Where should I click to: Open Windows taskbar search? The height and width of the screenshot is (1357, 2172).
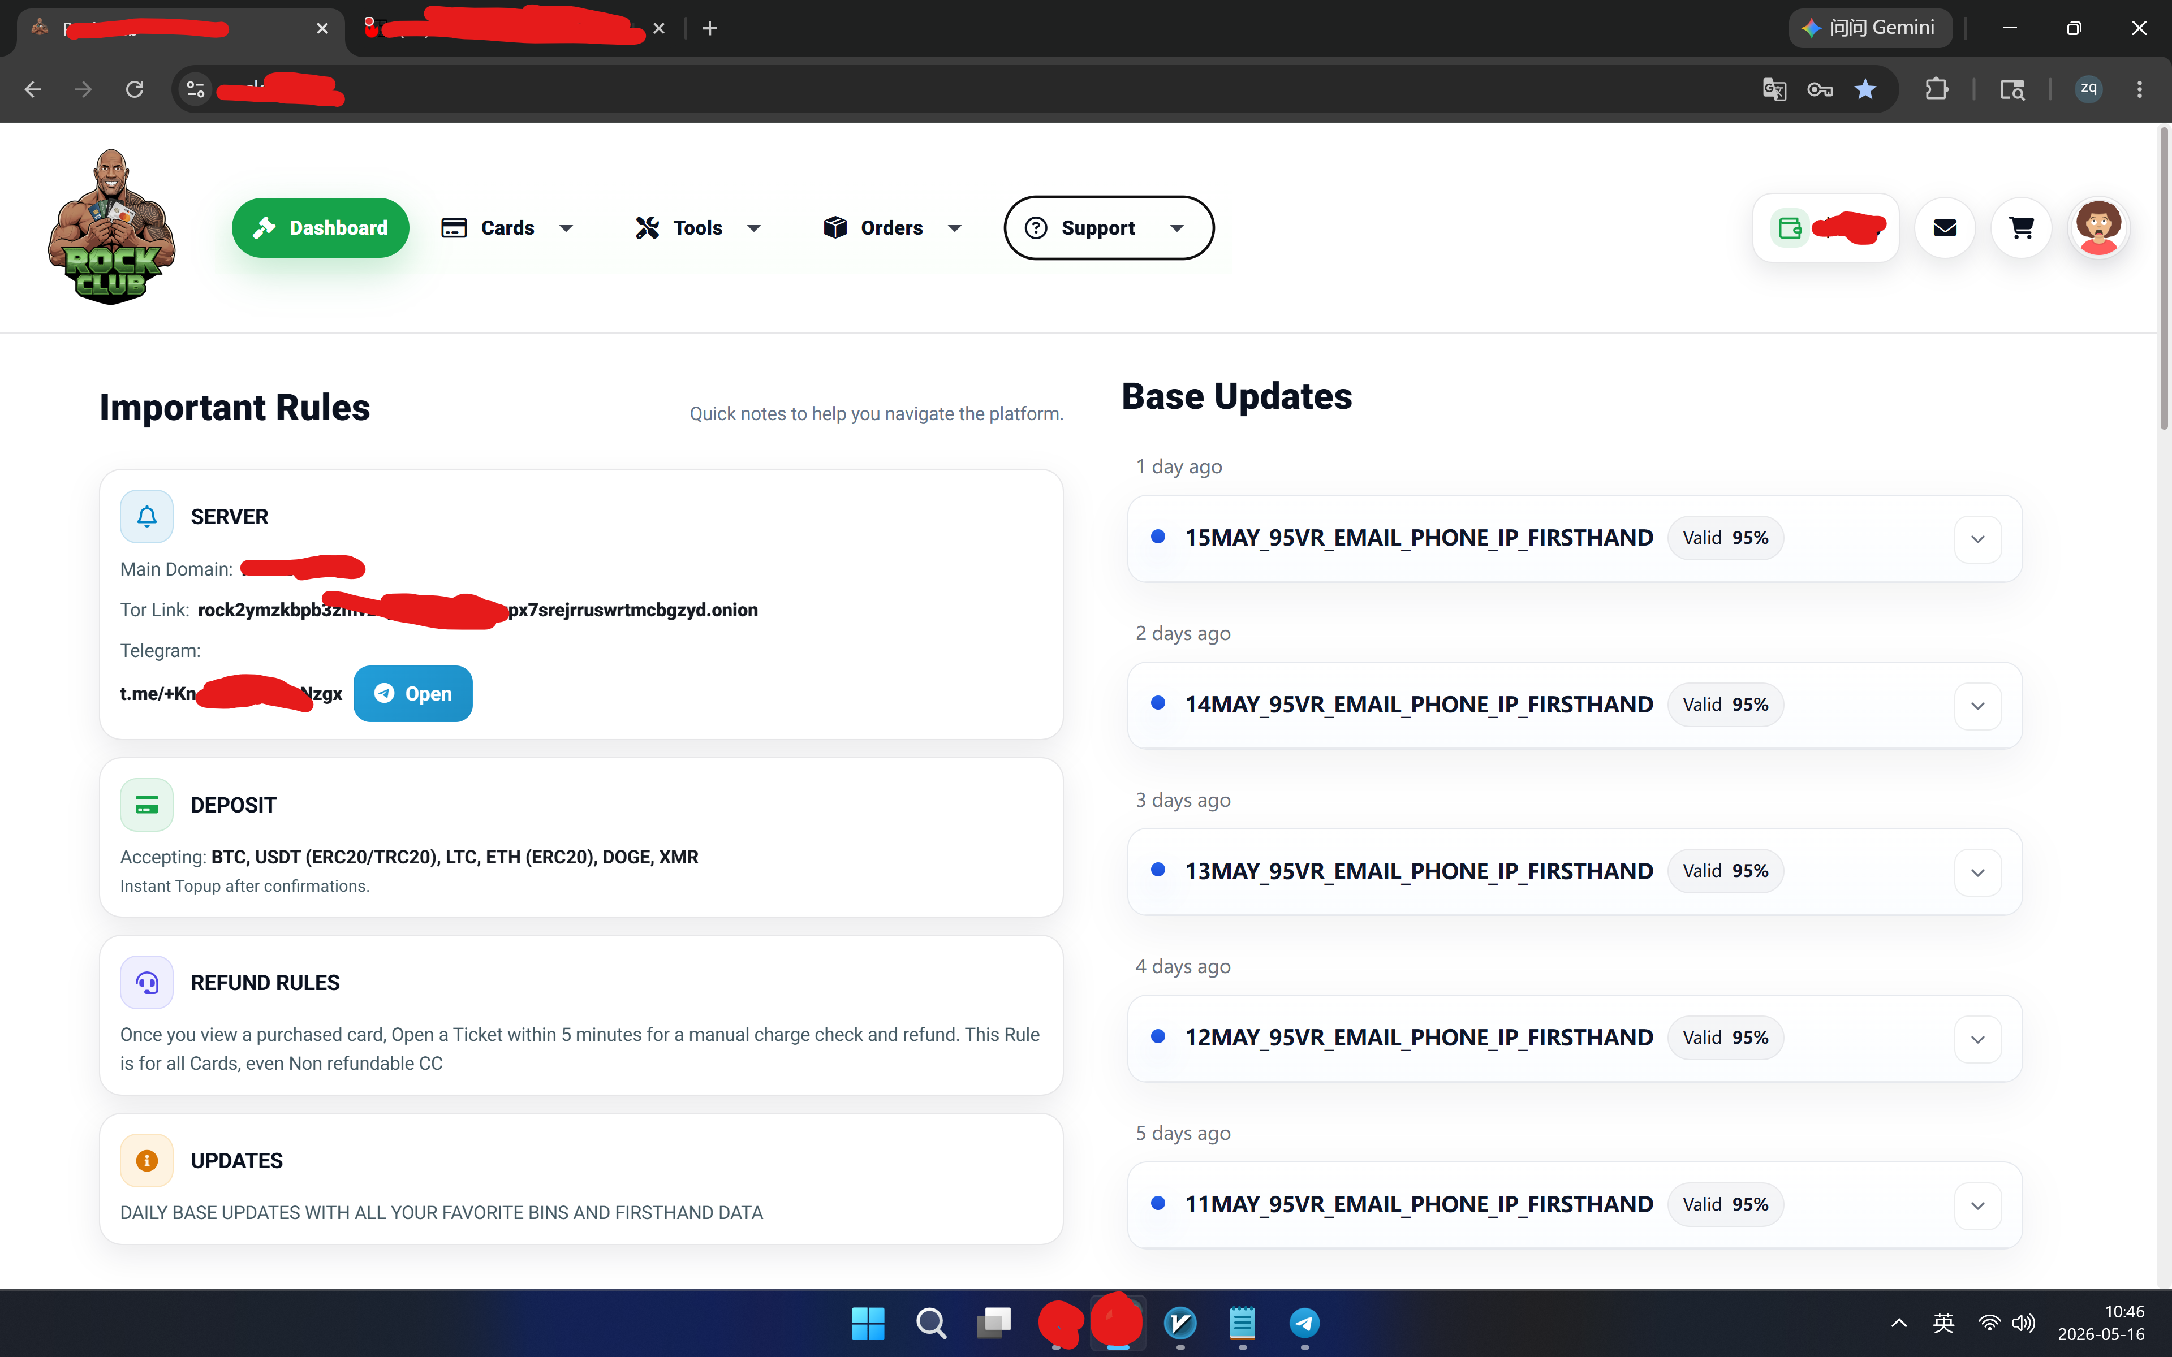click(930, 1323)
